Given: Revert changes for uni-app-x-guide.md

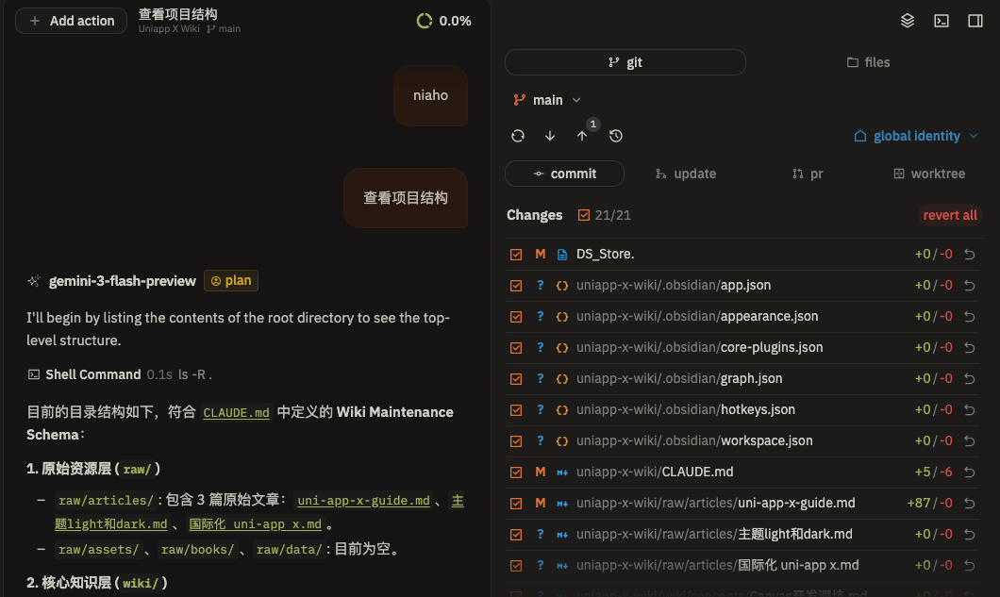Looking at the screenshot, I should point(970,504).
